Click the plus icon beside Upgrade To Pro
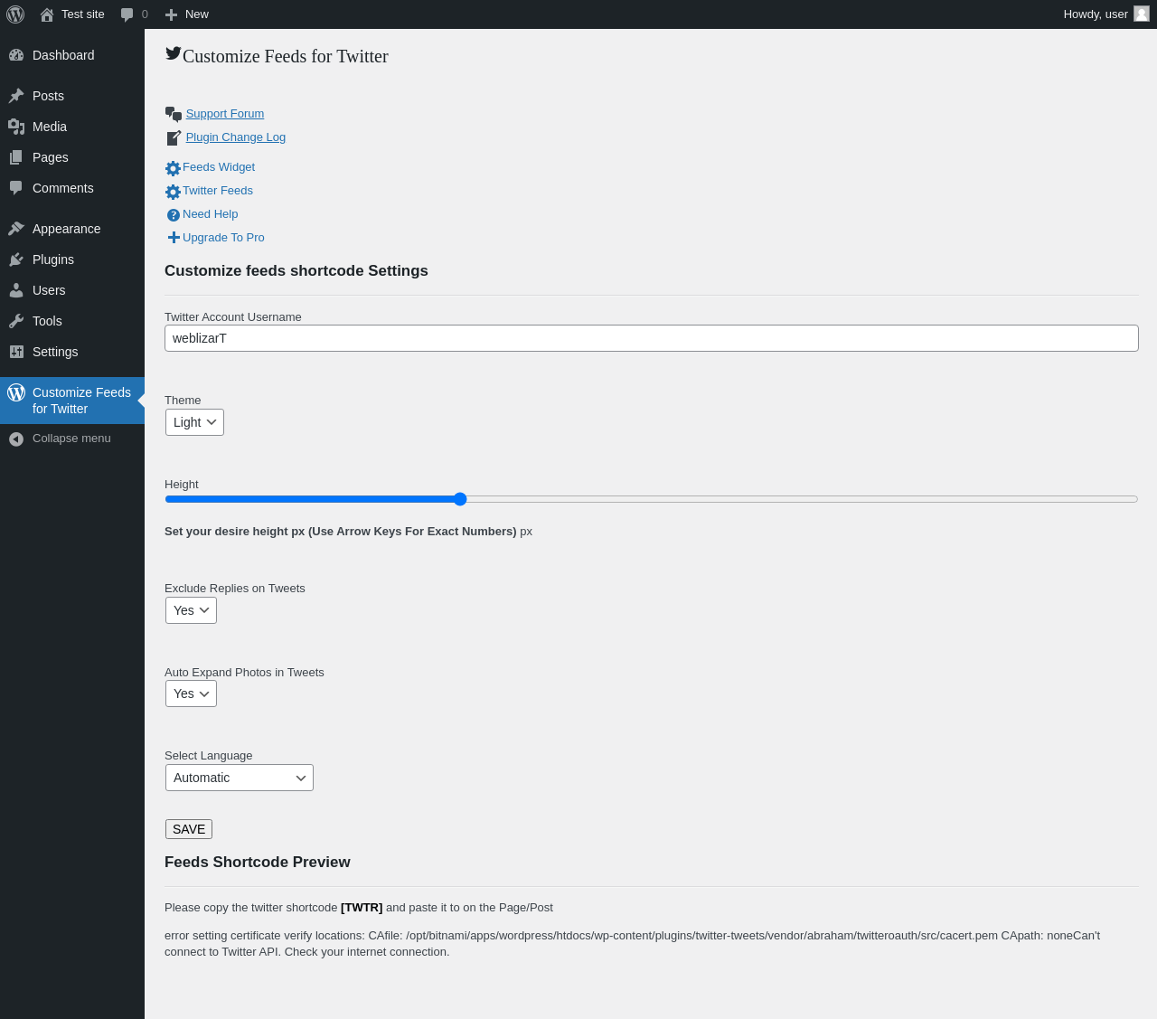1157x1019 pixels. pos(174,238)
